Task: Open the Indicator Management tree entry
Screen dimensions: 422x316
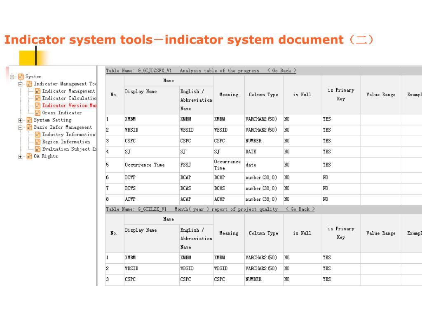Action: pos(69,91)
